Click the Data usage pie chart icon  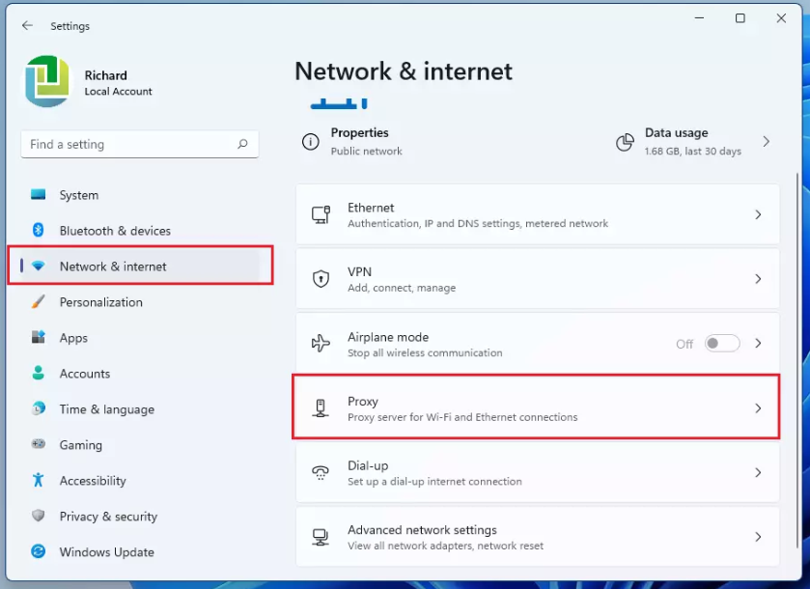[x=625, y=142]
